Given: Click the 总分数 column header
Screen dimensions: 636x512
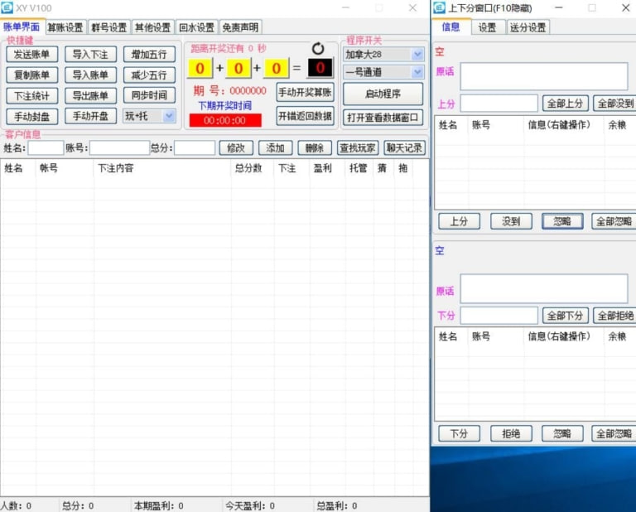Looking at the screenshot, I should pos(248,168).
